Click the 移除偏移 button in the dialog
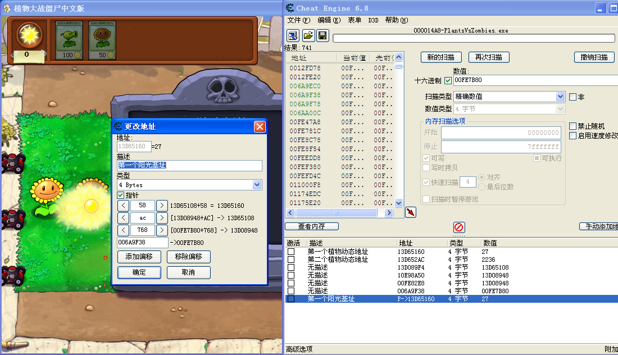The width and height of the screenshot is (618, 355). pos(188,257)
